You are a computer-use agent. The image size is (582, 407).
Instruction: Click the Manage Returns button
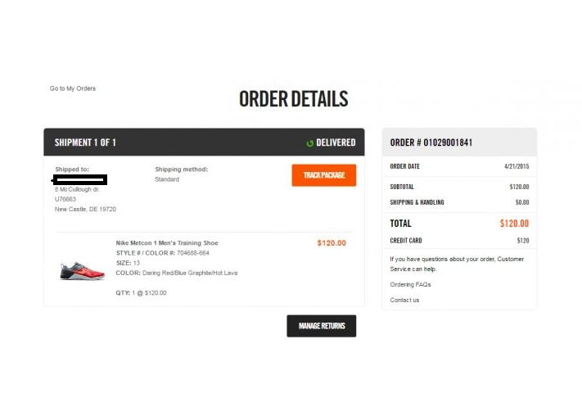pos(321,326)
